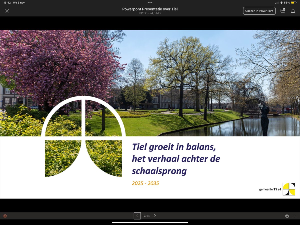300x225 pixels.
Task: Tap the Share export icon
Action: (293, 10)
